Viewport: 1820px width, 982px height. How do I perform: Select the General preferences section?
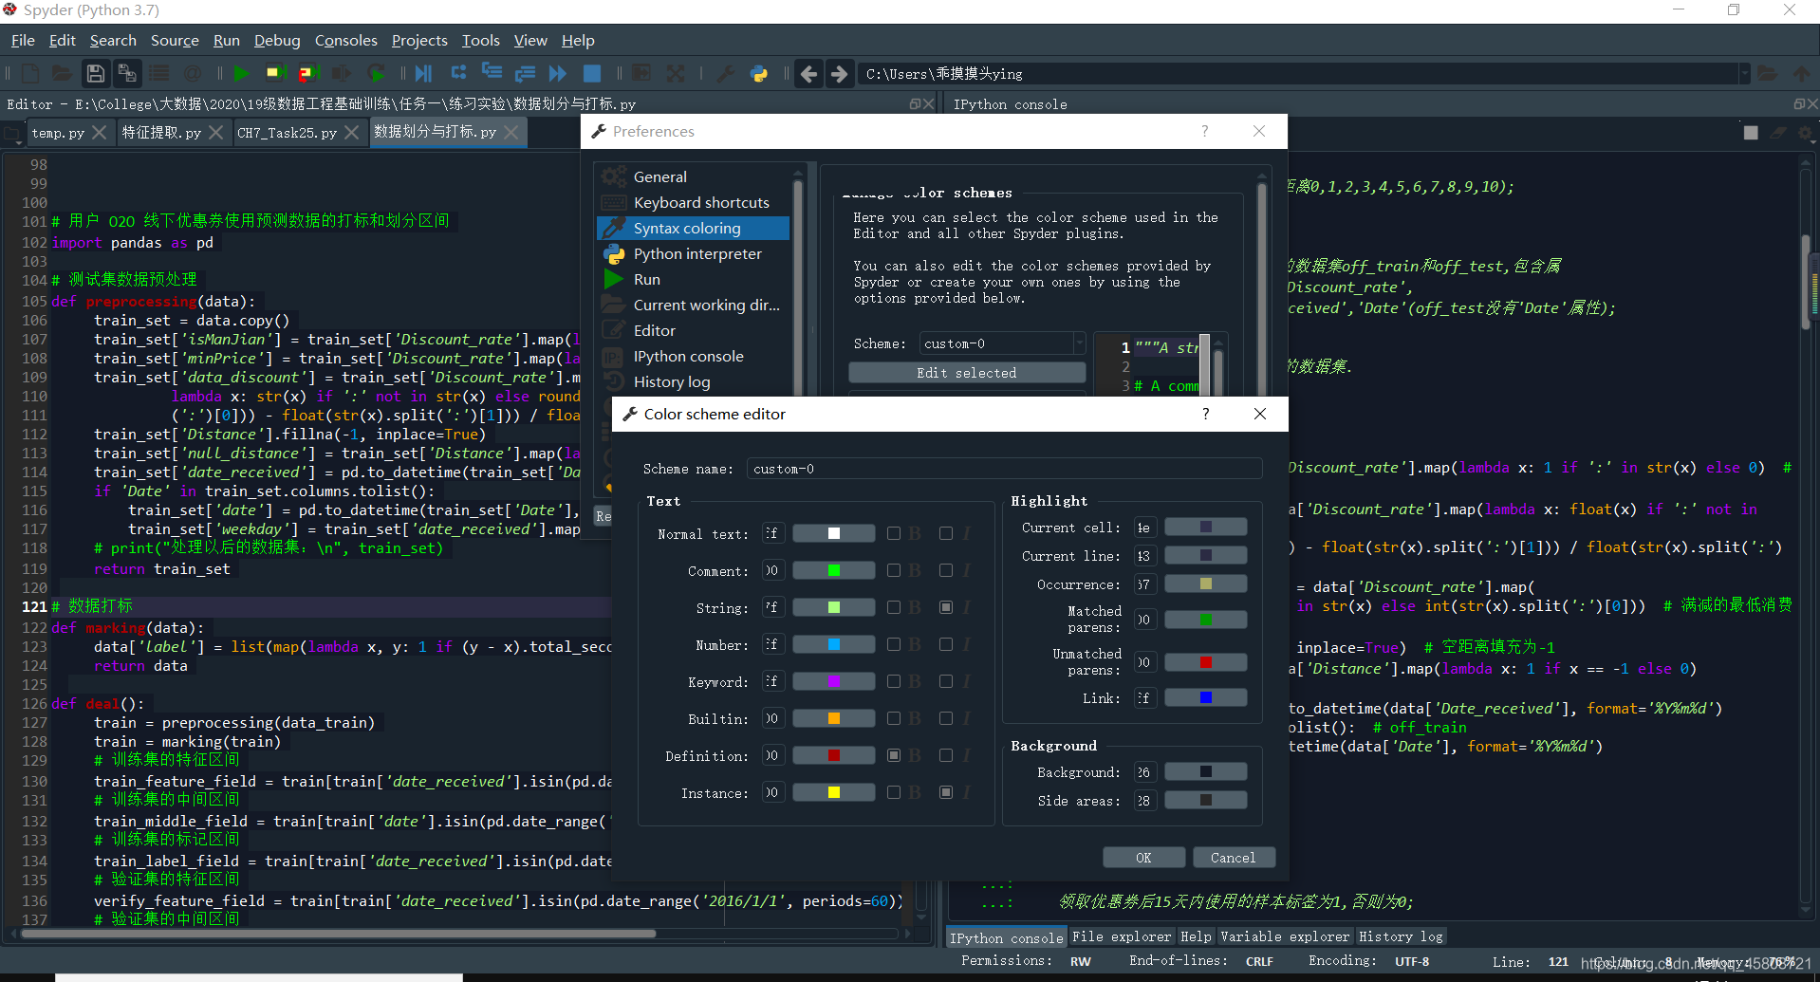pyautogui.click(x=659, y=176)
